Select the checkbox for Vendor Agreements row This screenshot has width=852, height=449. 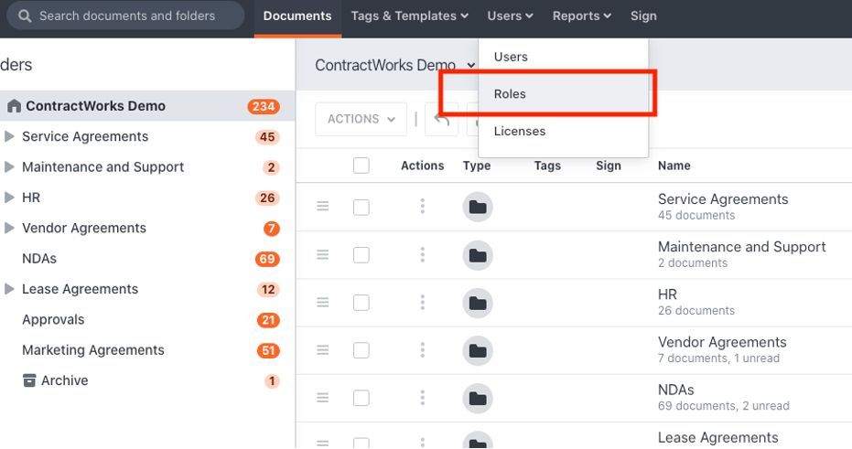pyautogui.click(x=361, y=350)
